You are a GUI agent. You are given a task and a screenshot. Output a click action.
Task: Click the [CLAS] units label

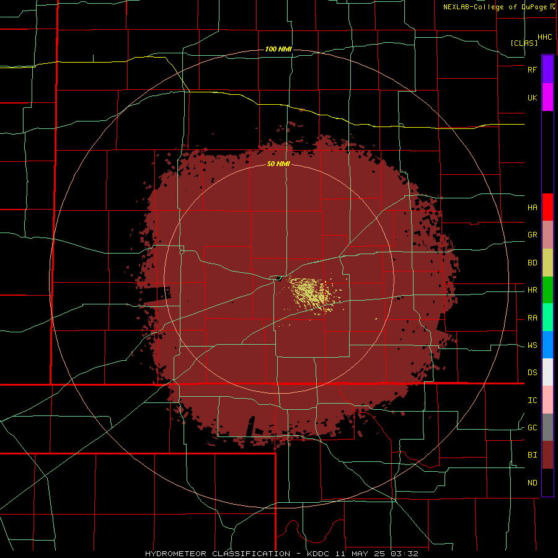524,43
